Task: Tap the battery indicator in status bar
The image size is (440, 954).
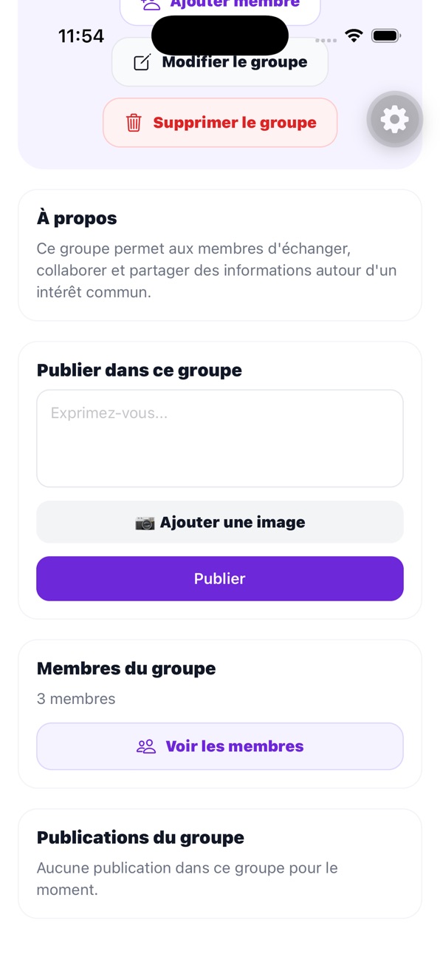Action: (386, 35)
